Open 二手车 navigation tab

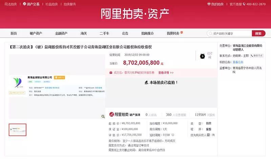tap(104, 33)
